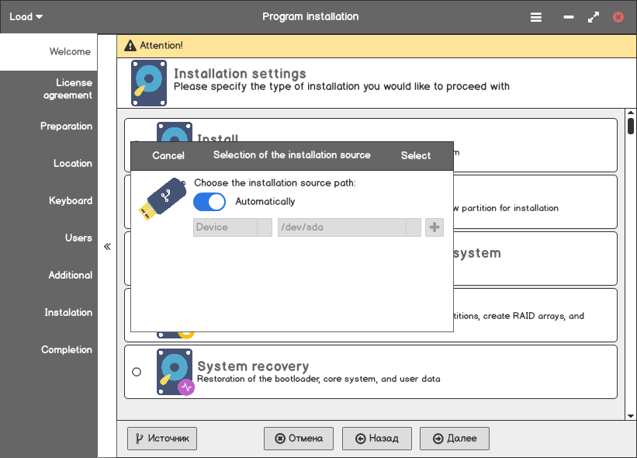
Task: Collapse the sidebar with double chevron
Action: [x=107, y=247]
